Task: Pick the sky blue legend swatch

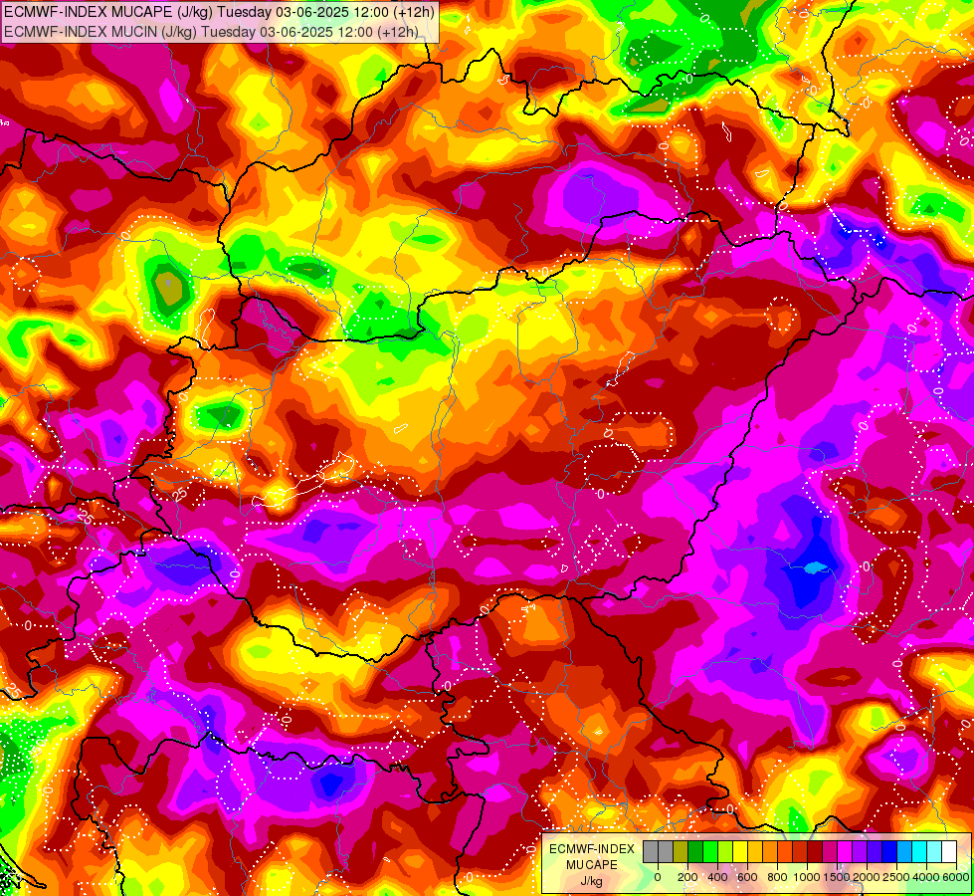Action: 905,851
